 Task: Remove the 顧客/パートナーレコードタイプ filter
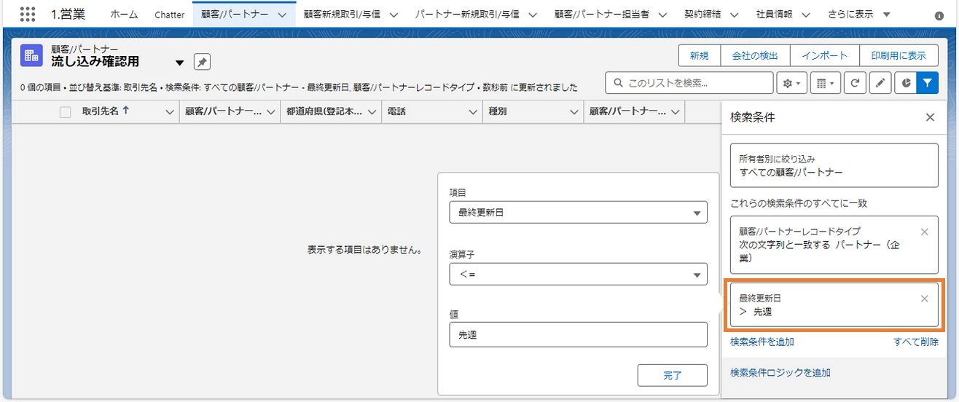point(925,232)
